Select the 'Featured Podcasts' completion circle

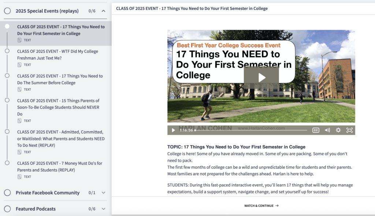7,209
